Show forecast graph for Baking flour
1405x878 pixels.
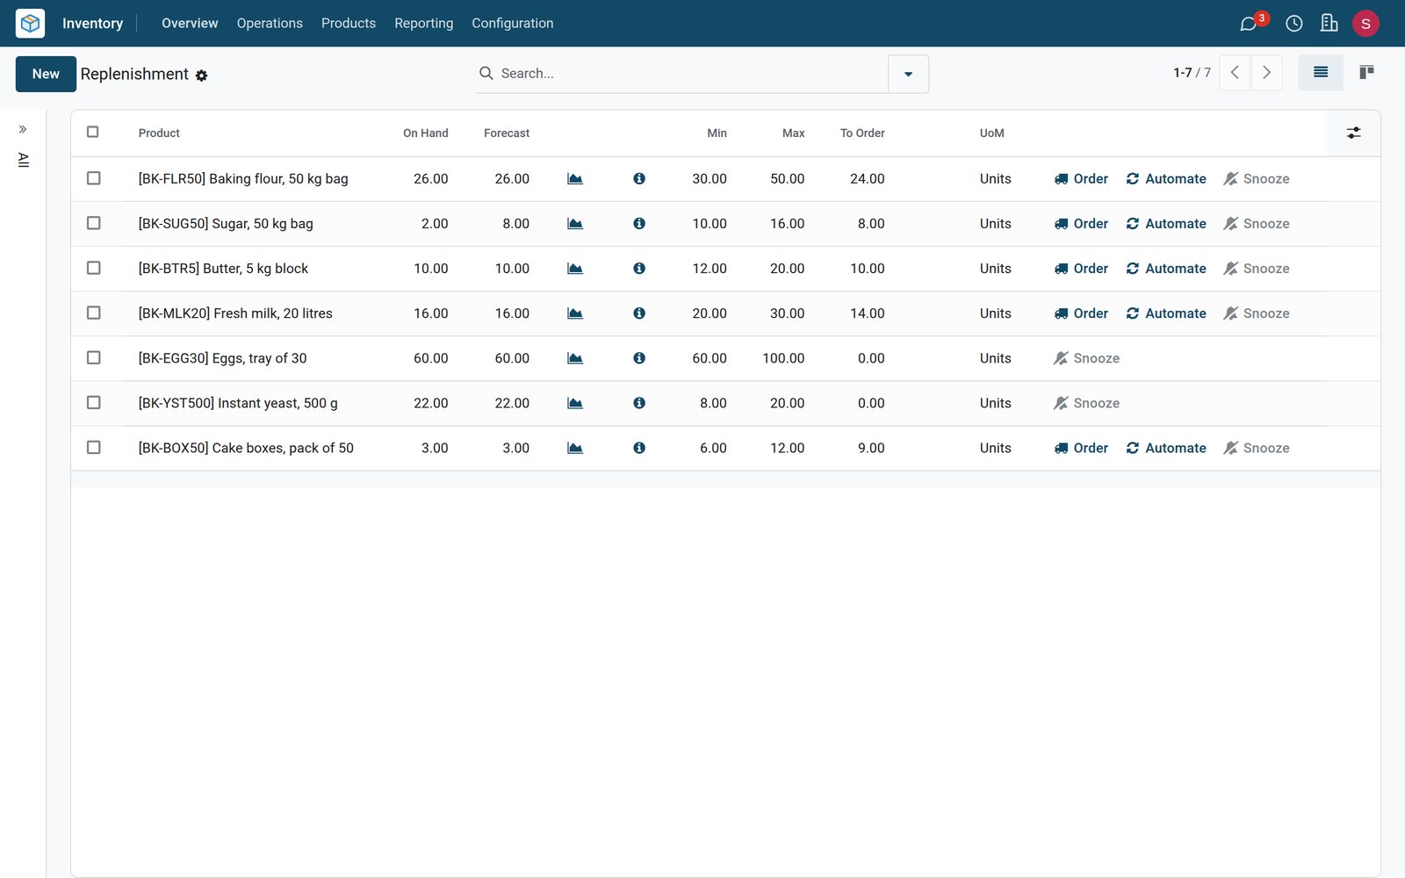pyautogui.click(x=575, y=179)
